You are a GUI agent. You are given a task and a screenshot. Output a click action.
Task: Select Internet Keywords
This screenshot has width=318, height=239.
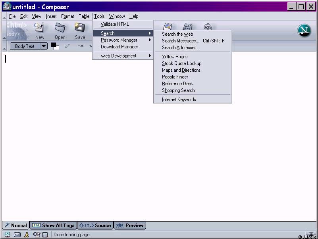point(193,99)
